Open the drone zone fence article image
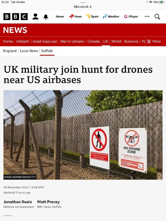This screenshot has width=166, height=221. 83,135
